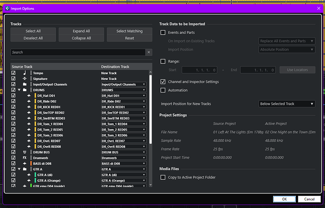Check Copy to Active Project Folder
This screenshot has height=208, width=325.
pyautogui.click(x=163, y=177)
